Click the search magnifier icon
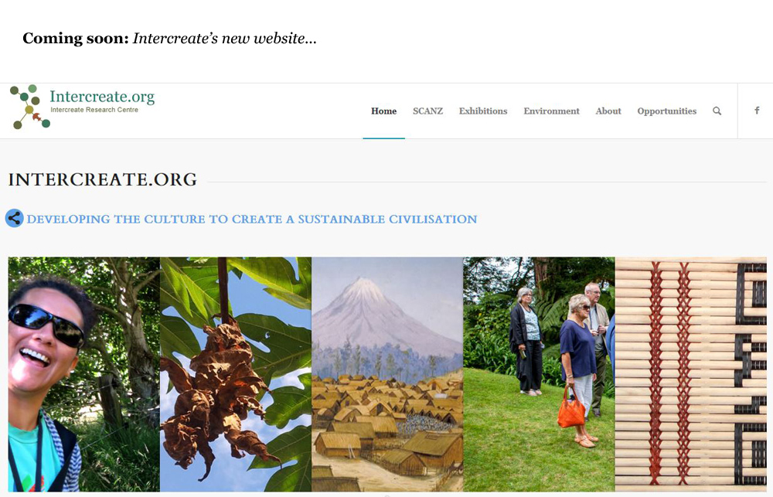Viewport: 773px width, 497px height. click(x=717, y=111)
